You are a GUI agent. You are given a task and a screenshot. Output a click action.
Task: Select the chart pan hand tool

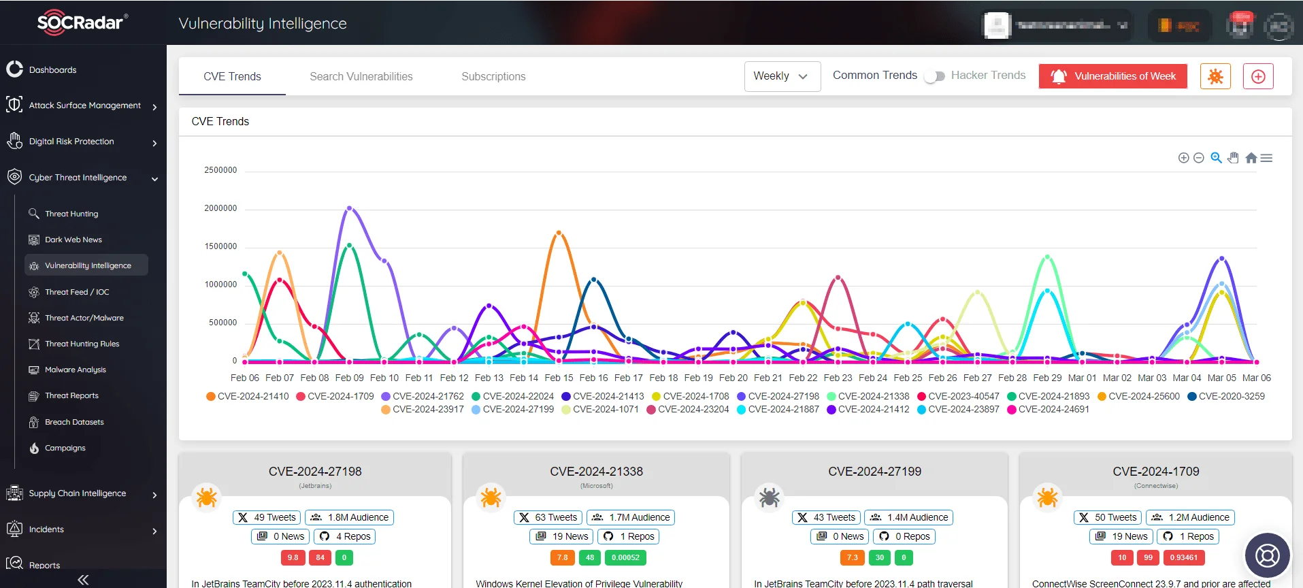point(1233,158)
